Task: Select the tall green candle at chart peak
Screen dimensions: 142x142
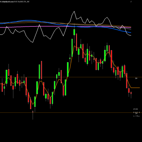Action: (74, 32)
